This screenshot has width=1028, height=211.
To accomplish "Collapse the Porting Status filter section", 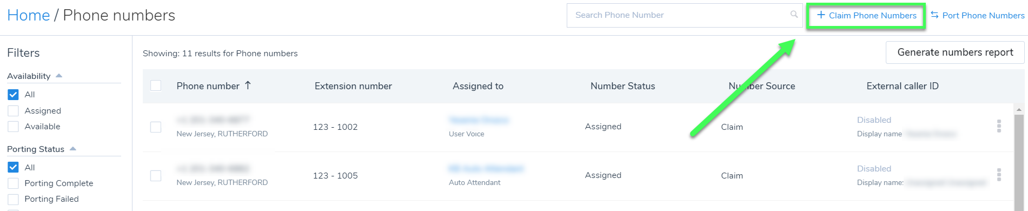I will pyautogui.click(x=73, y=149).
